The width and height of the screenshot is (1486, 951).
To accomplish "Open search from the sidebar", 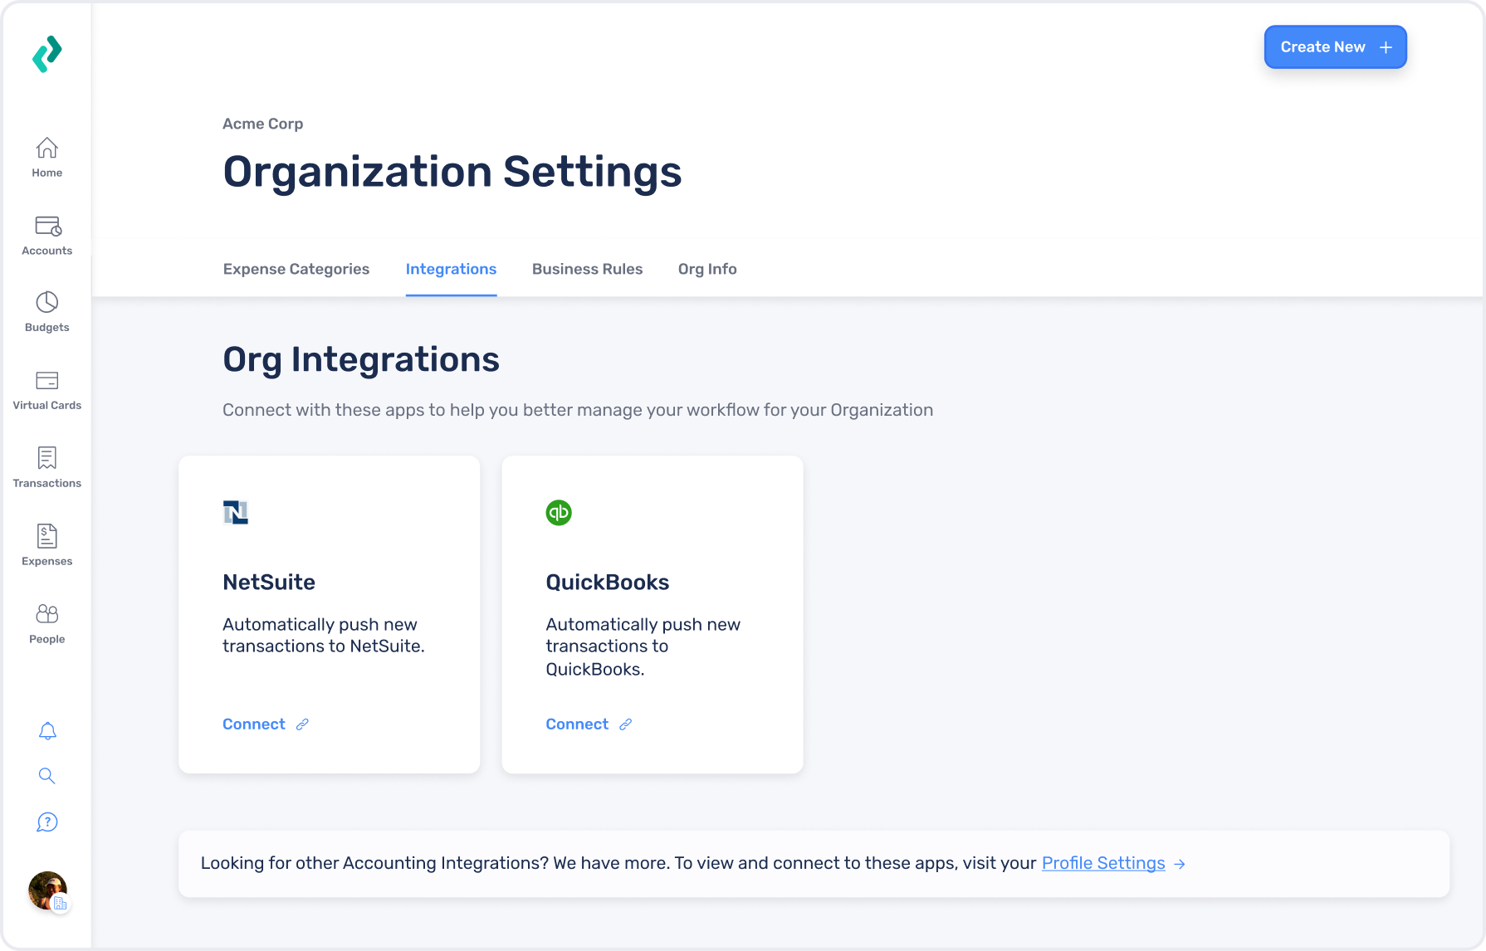I will click(46, 776).
